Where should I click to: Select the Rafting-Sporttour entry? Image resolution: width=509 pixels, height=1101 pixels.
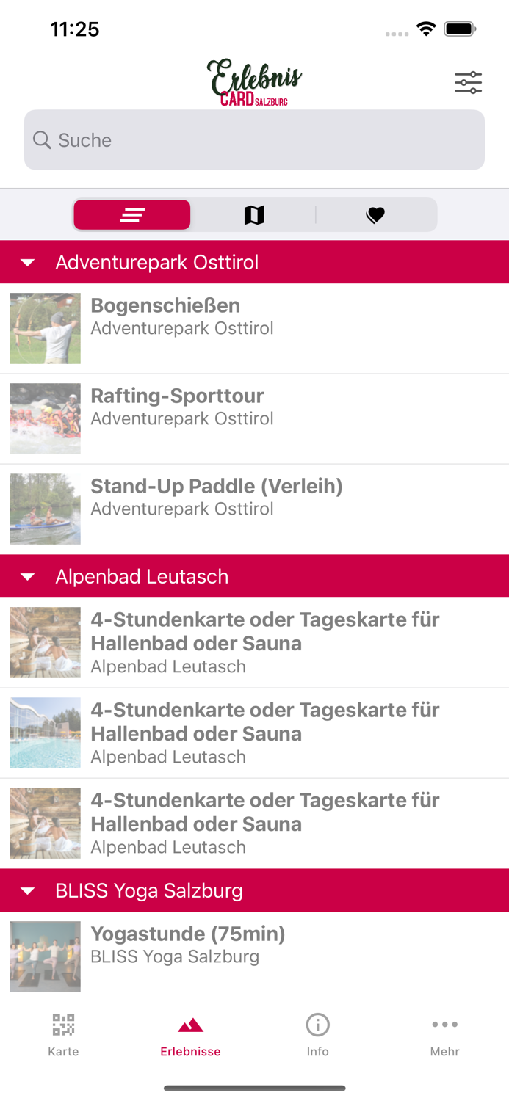(254, 418)
